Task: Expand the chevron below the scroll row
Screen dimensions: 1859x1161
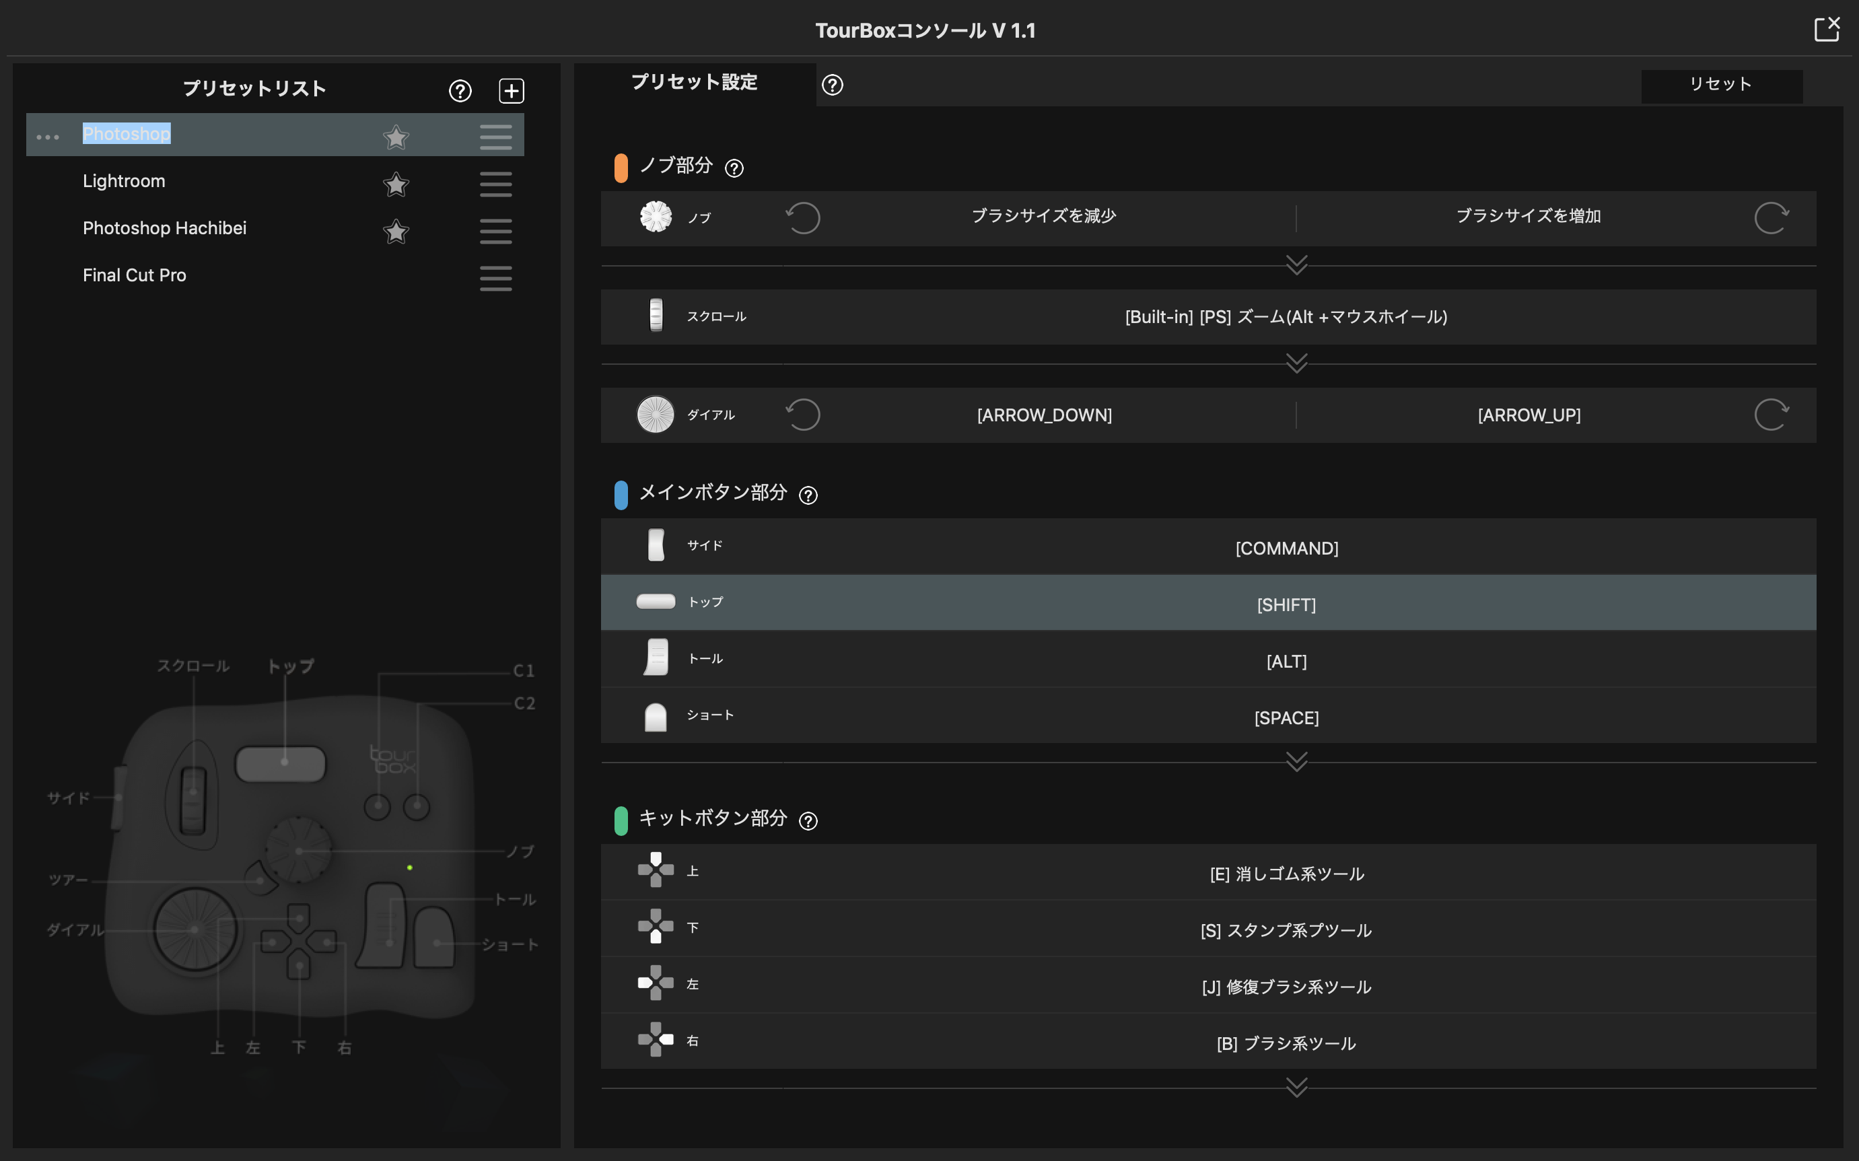Action: click(1296, 363)
